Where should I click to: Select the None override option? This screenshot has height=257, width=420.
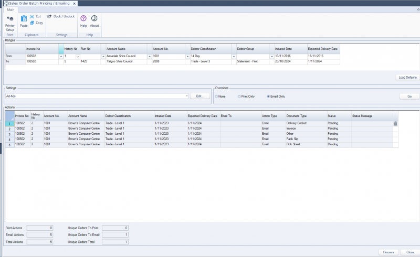(x=217, y=97)
